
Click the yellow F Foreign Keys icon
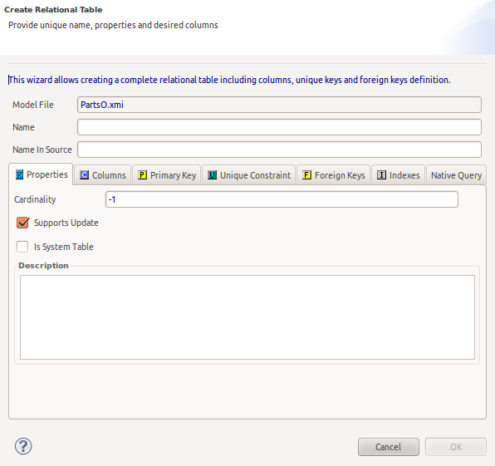[306, 175]
